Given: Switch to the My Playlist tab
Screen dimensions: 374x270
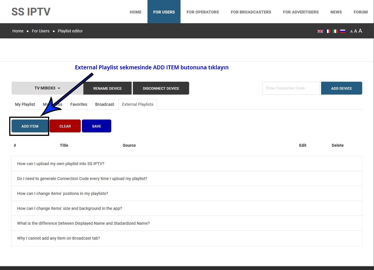Looking at the screenshot, I should click(x=25, y=104).
